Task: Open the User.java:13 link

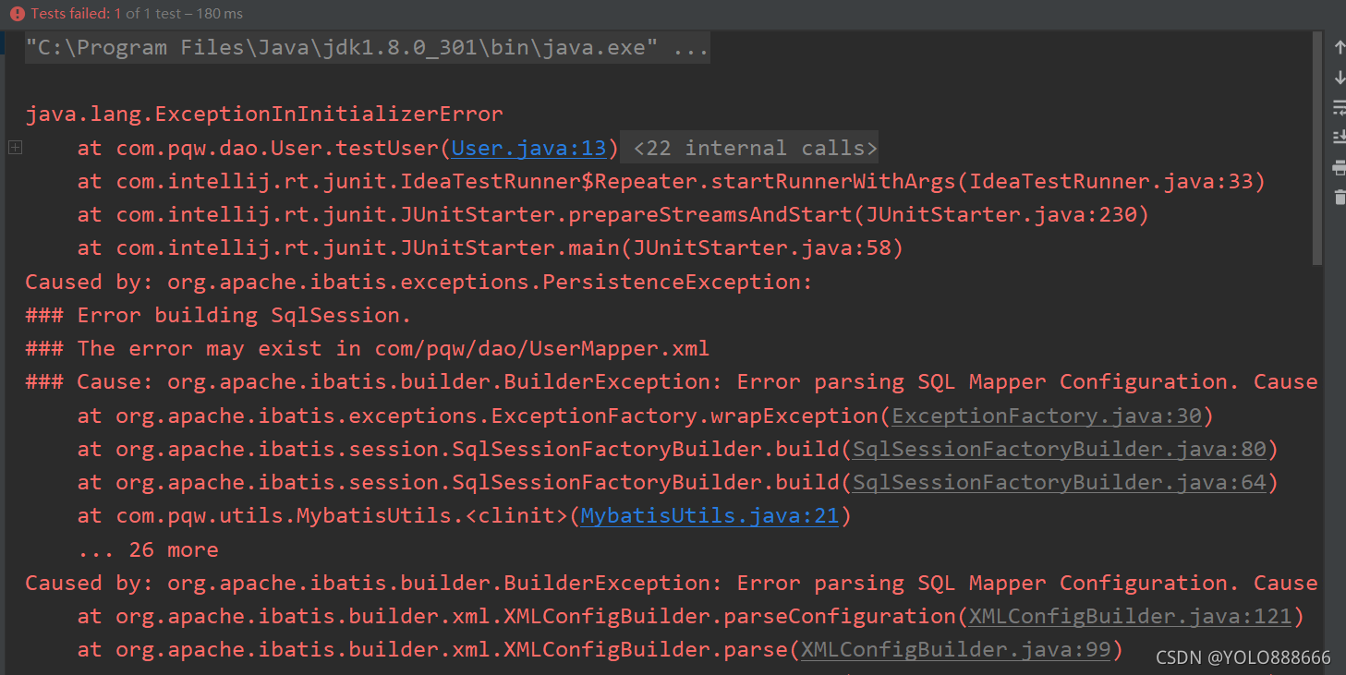Action: (x=528, y=148)
